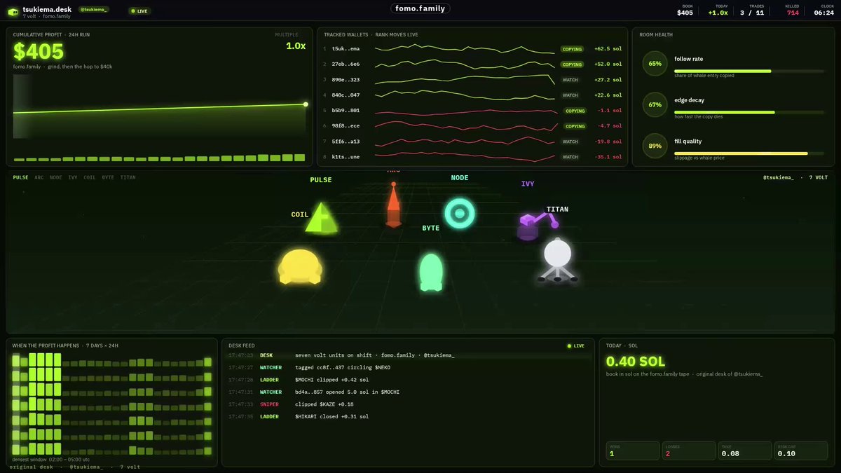Click the "tagged cc8f..437 circling $NEKO" entry

point(408,367)
